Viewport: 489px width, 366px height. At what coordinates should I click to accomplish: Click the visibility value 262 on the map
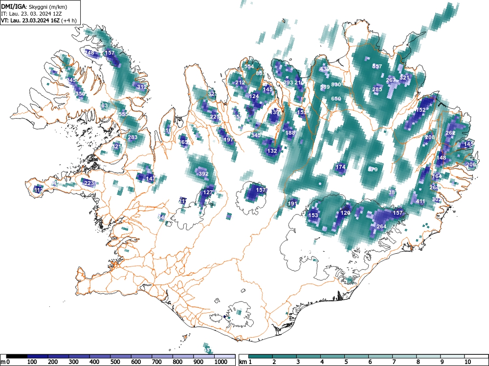click(450, 133)
